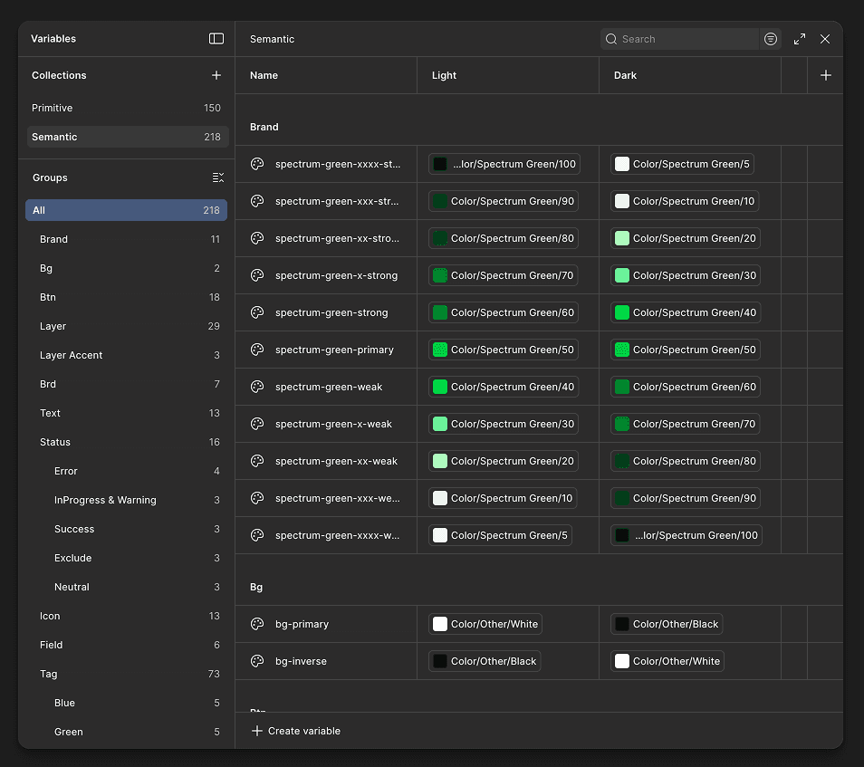This screenshot has height=767, width=864.
Task: Open the Status group
Action: click(x=55, y=442)
